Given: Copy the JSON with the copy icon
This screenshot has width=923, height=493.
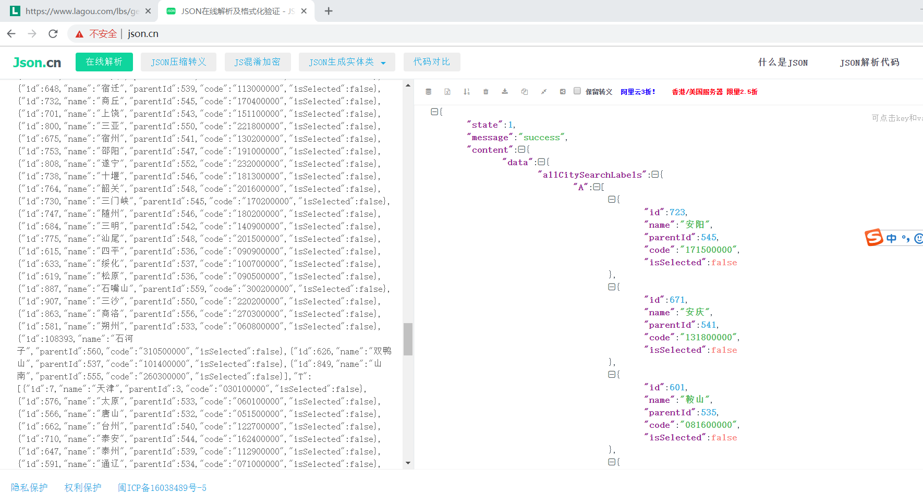Looking at the screenshot, I should (x=524, y=91).
